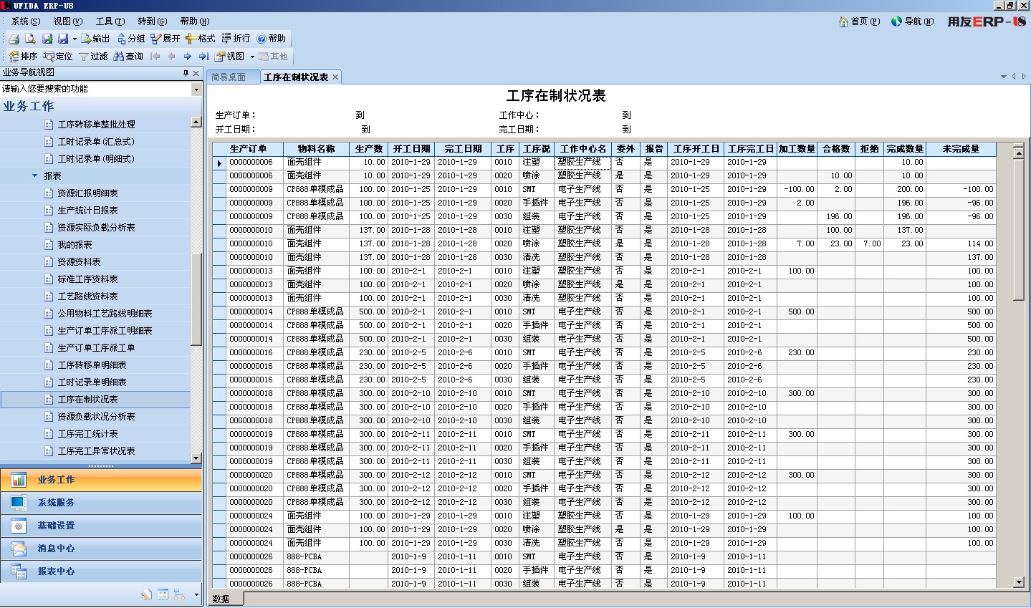
Task: Open 工序完工异常状况表 report
Action: pyautogui.click(x=96, y=451)
